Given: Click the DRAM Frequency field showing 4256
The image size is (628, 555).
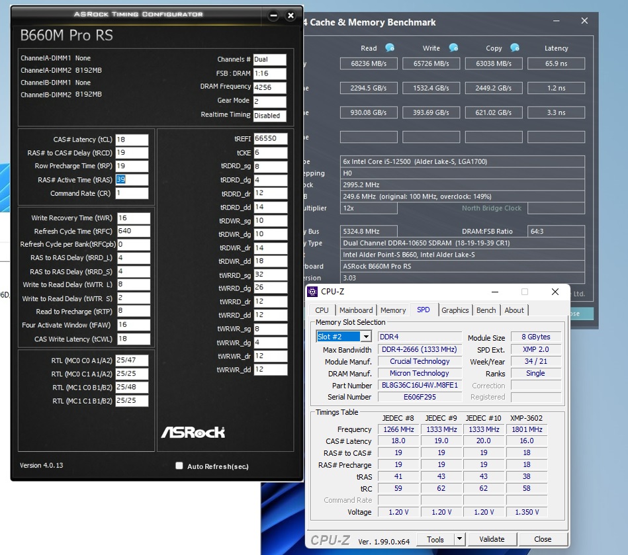Looking at the screenshot, I should (x=270, y=87).
